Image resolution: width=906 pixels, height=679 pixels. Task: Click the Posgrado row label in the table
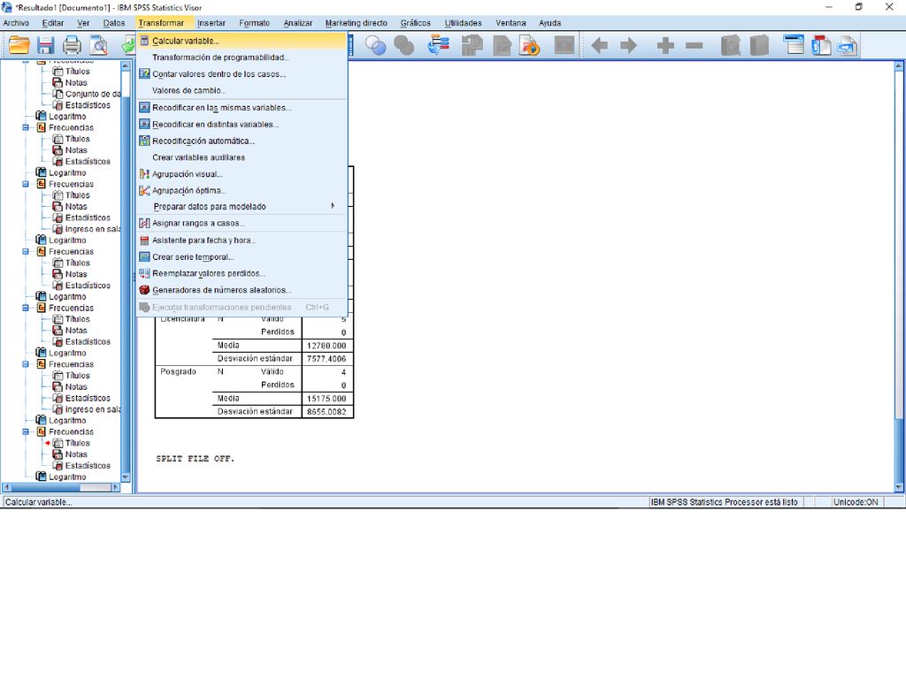178,372
